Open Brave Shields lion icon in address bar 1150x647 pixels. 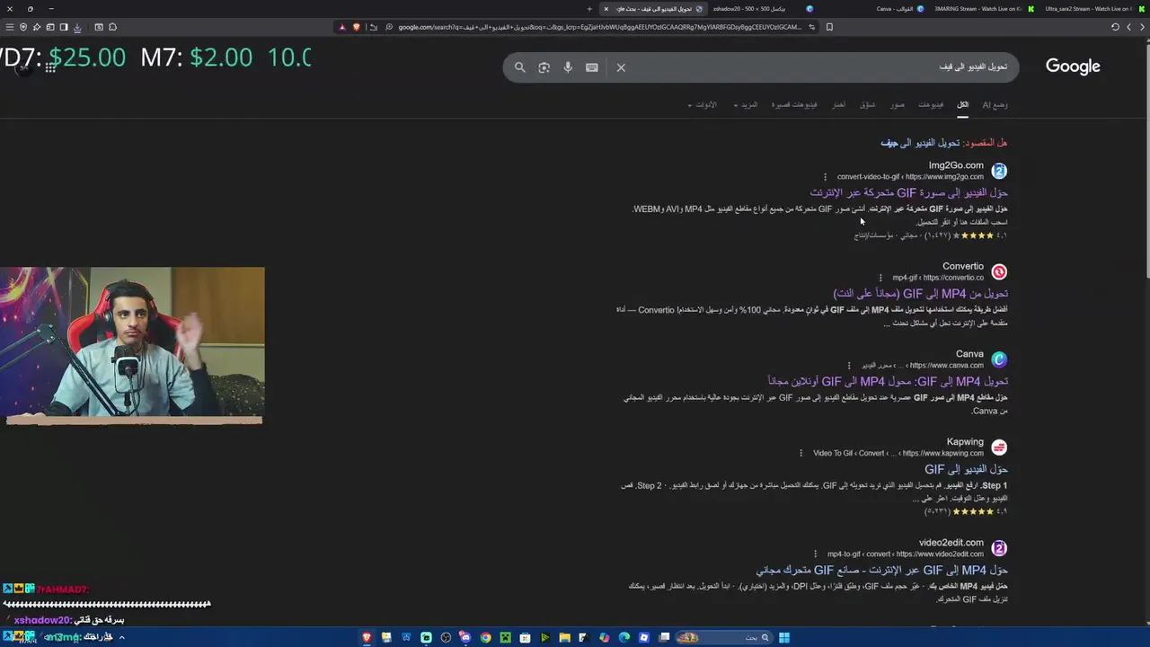[357, 27]
